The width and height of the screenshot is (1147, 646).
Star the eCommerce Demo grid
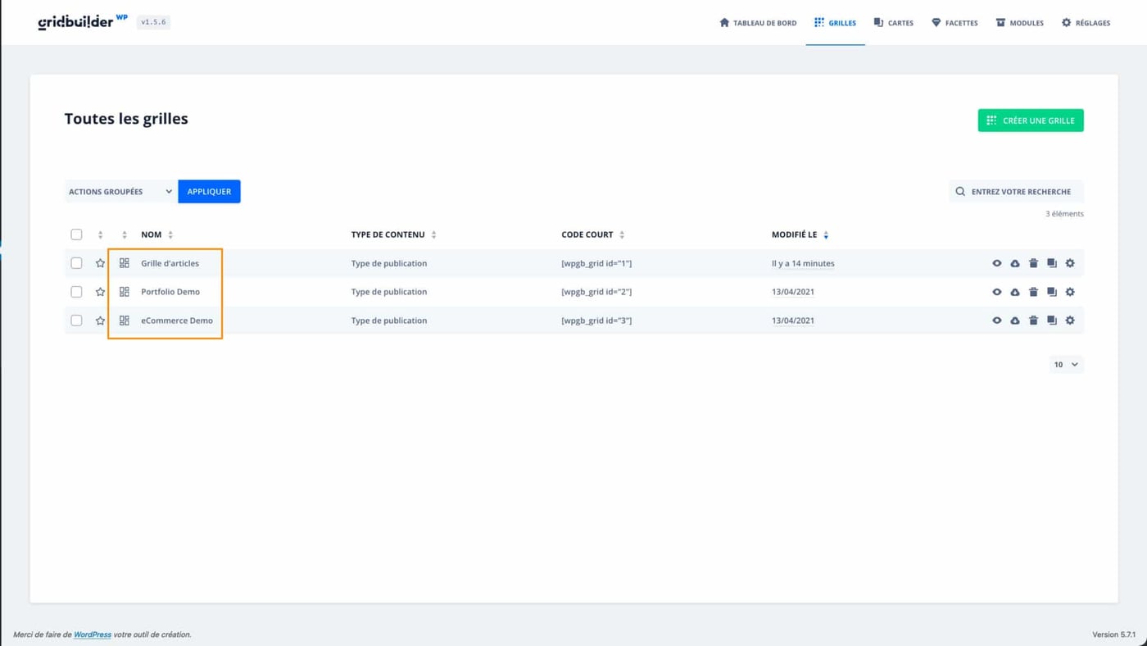click(100, 321)
